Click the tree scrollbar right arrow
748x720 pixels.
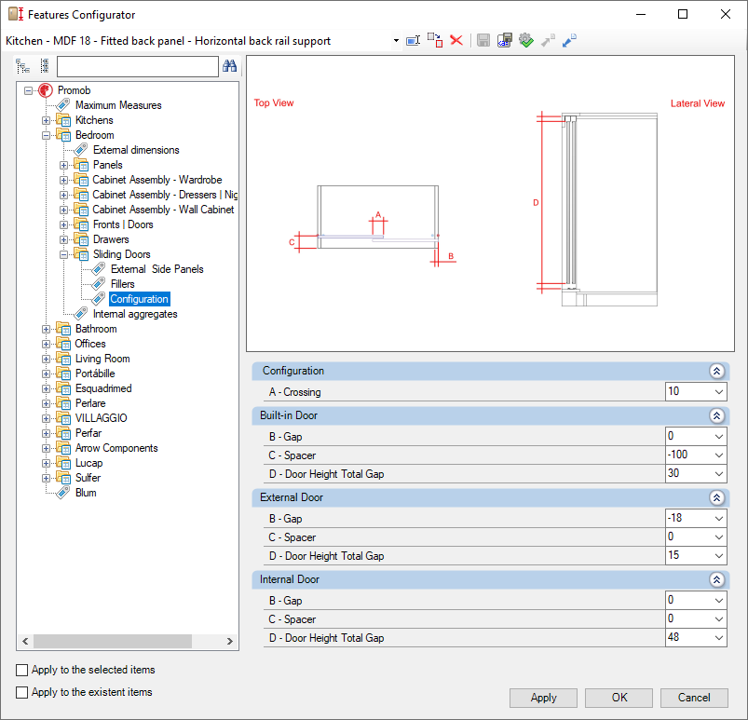230,641
